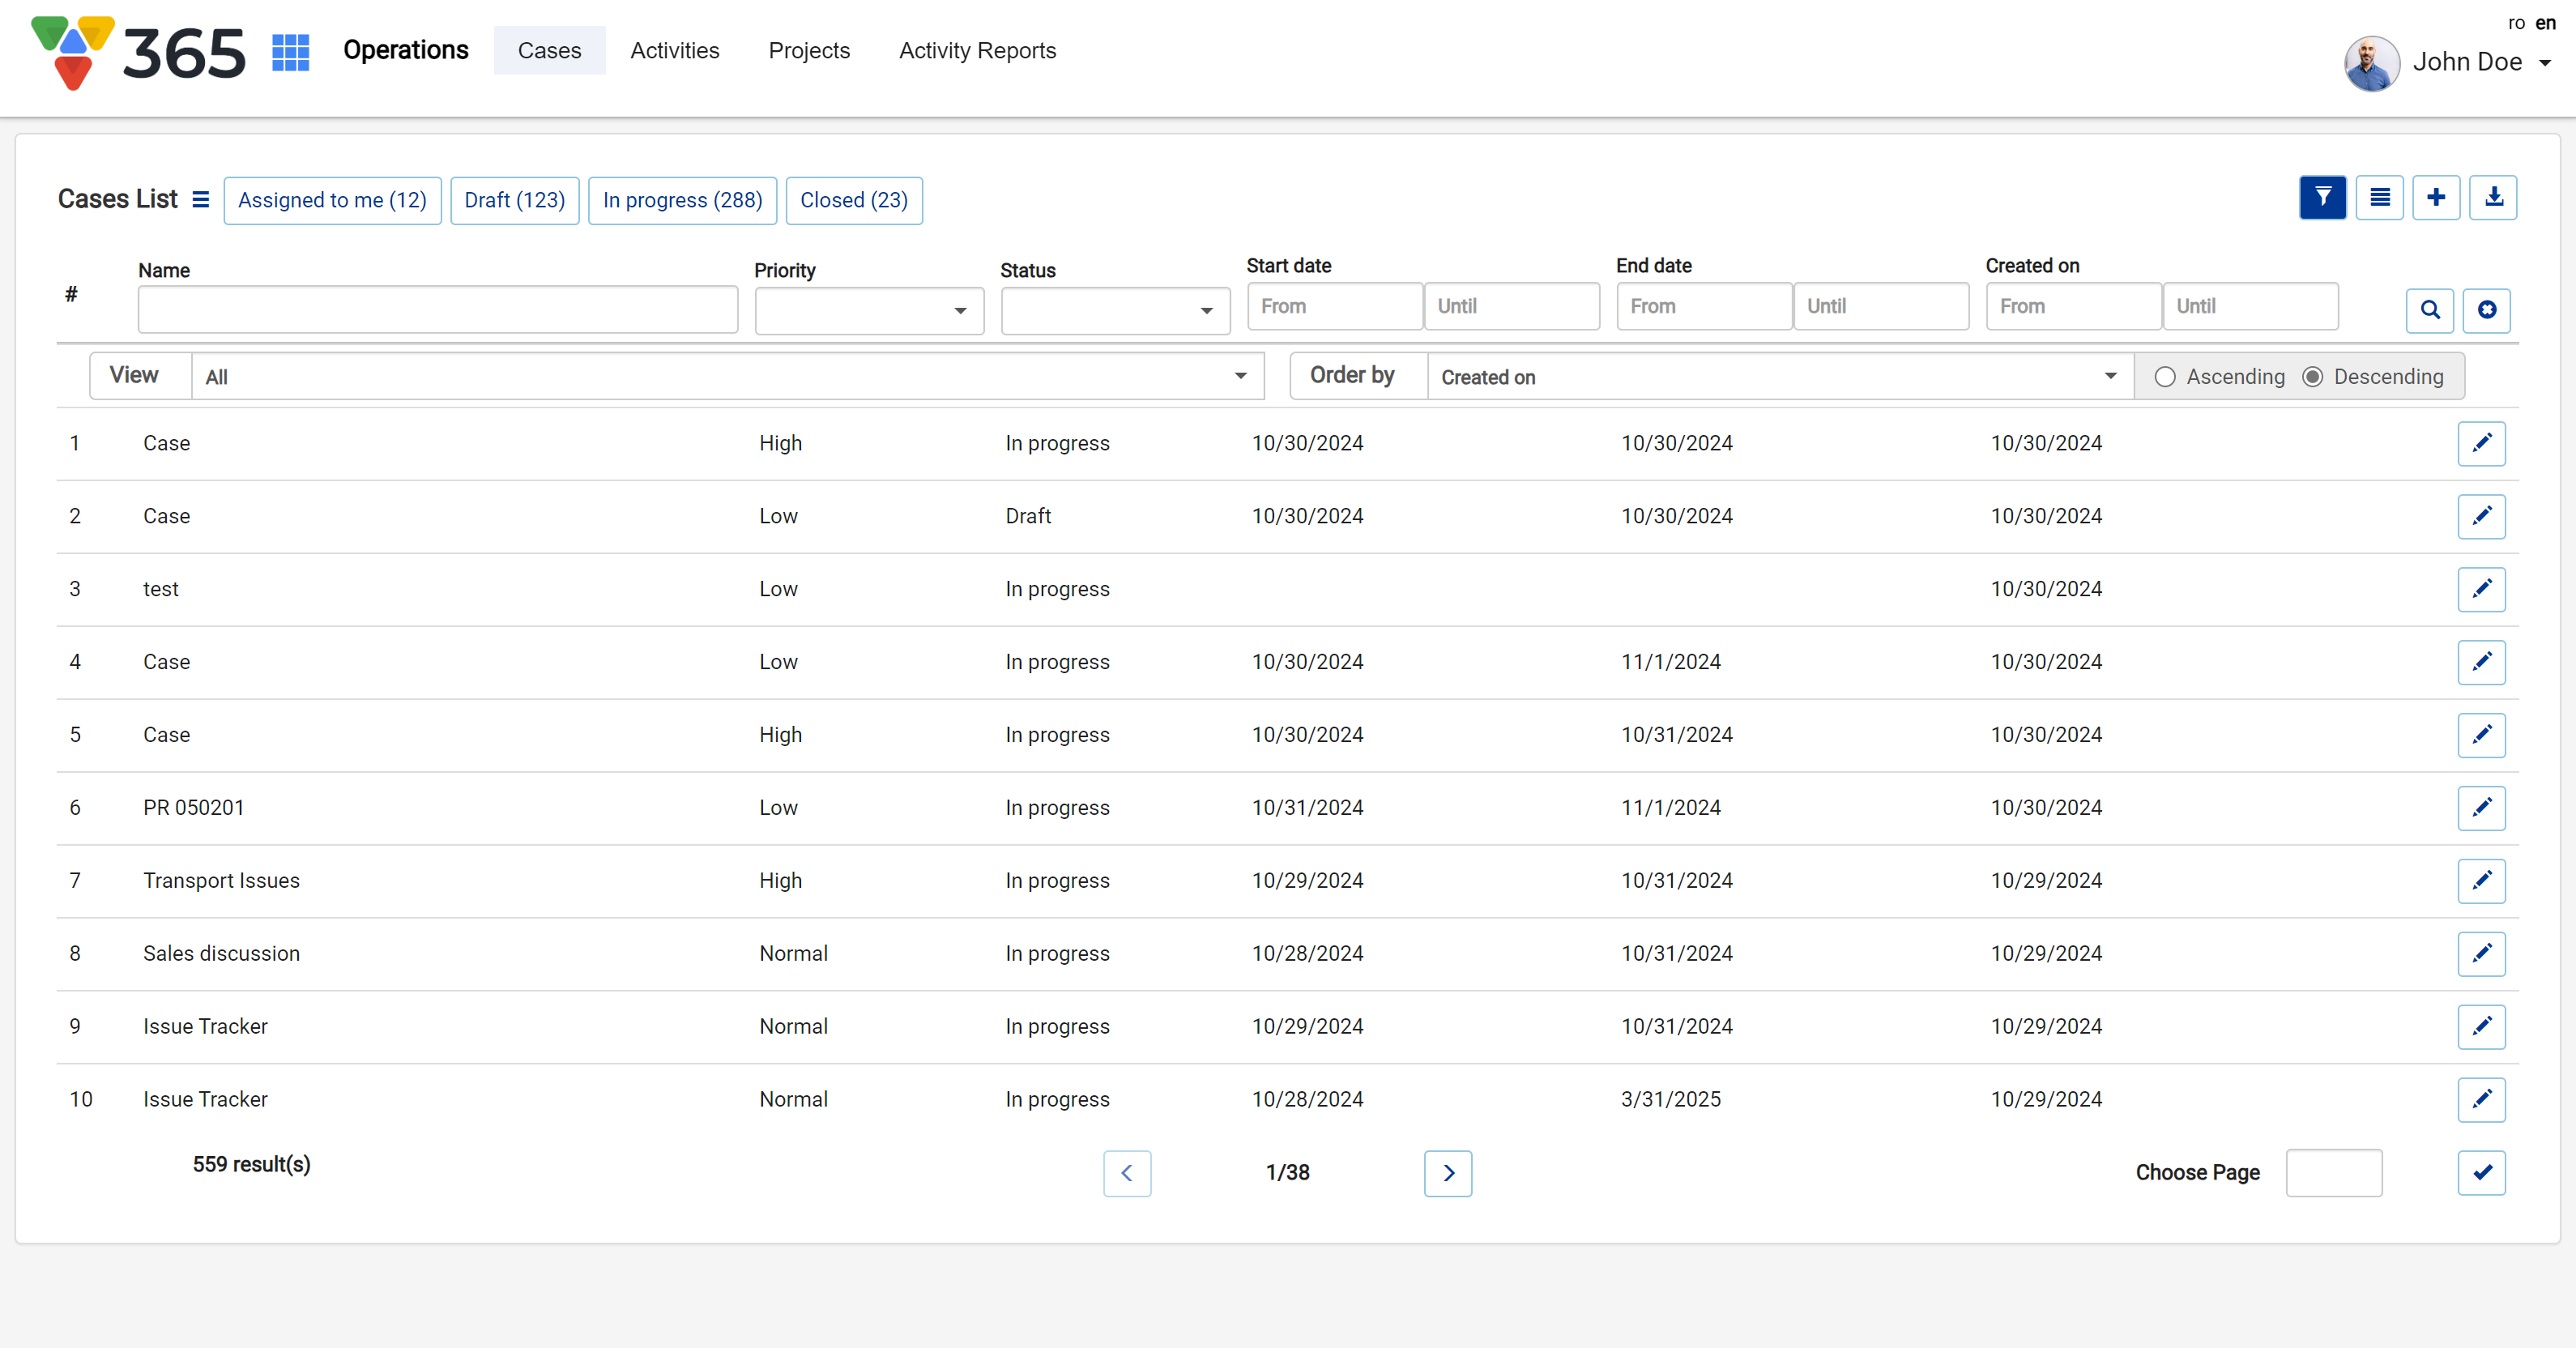Select the Ascending radio button
2576x1348 pixels.
point(2165,377)
